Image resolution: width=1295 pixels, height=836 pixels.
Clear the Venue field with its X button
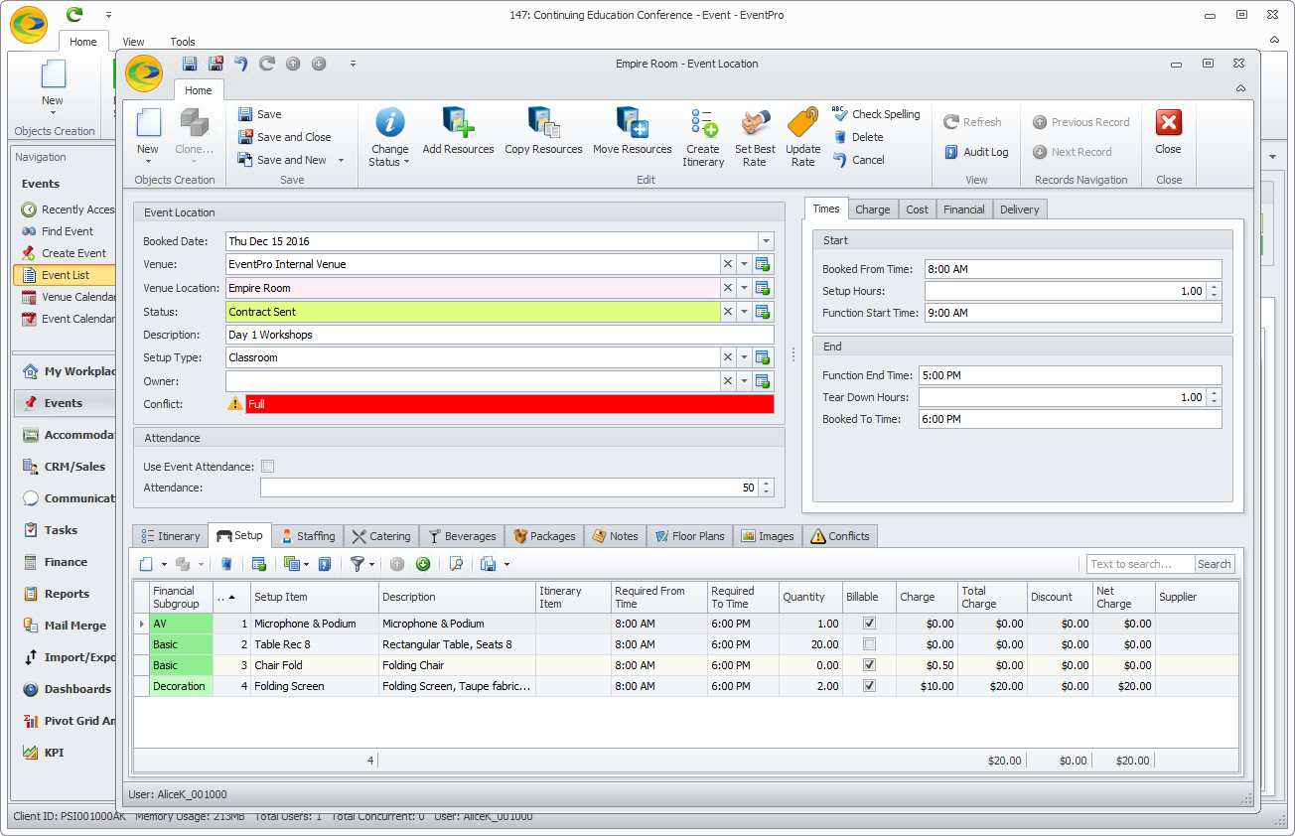point(728,264)
